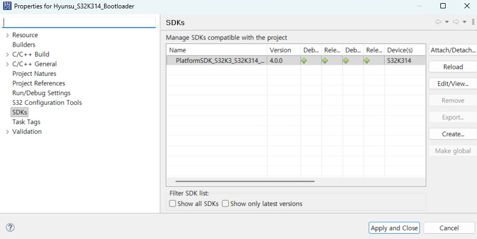Expand the Validation tree node
The image size is (477, 239).
(x=7, y=132)
